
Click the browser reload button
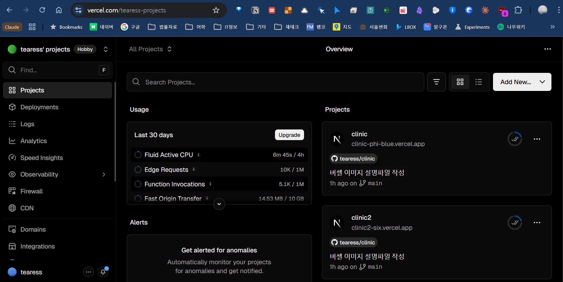click(x=42, y=10)
